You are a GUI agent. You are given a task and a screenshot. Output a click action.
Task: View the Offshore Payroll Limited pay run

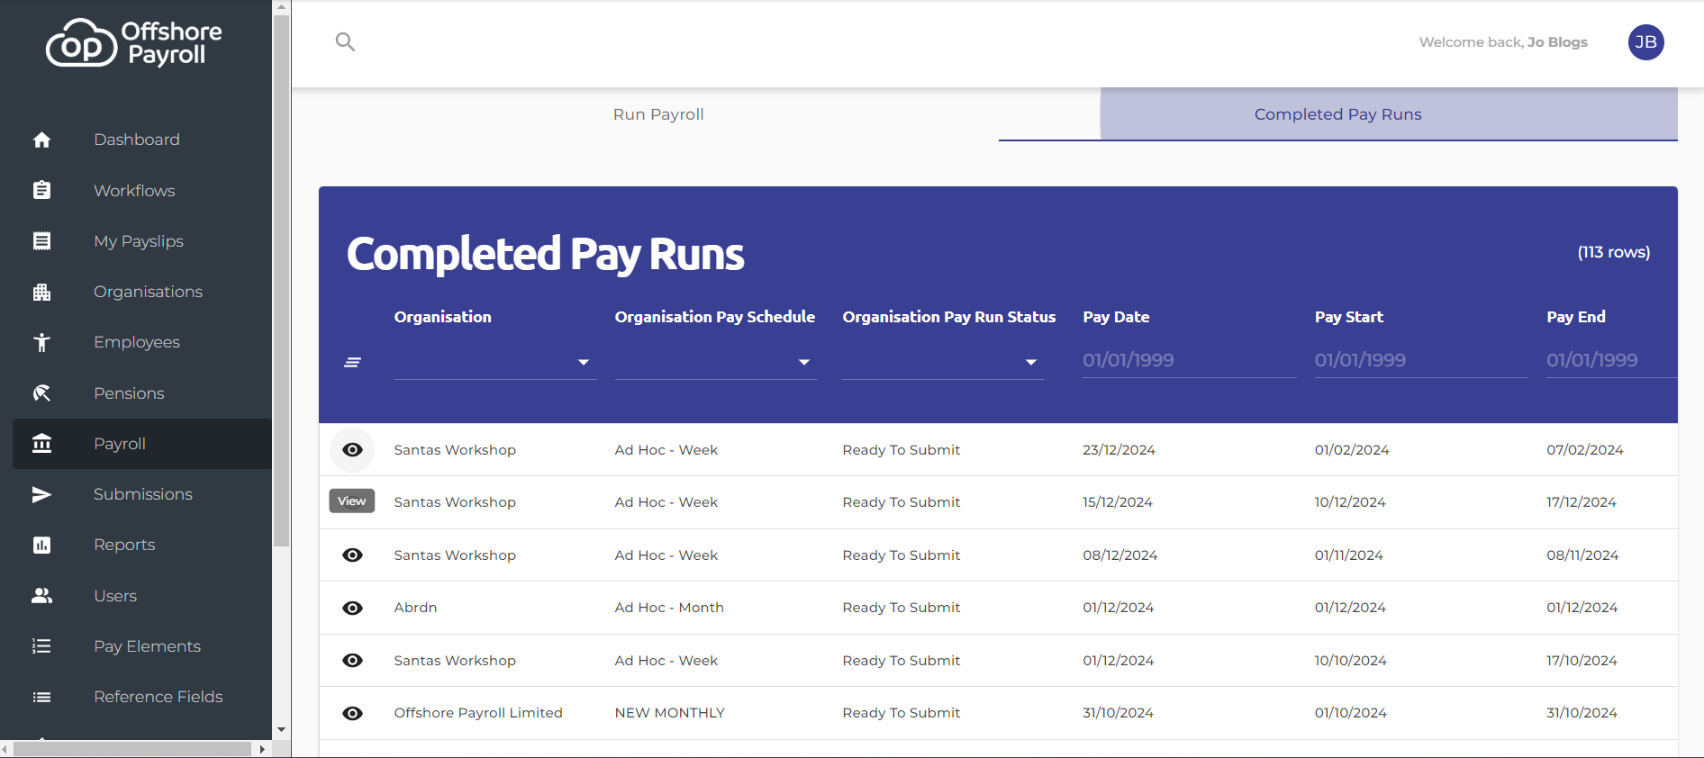352,713
